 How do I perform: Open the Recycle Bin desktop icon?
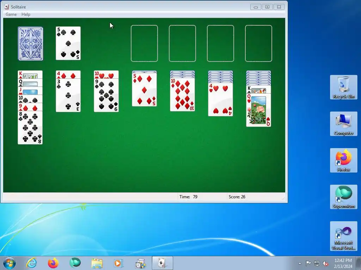click(x=343, y=87)
